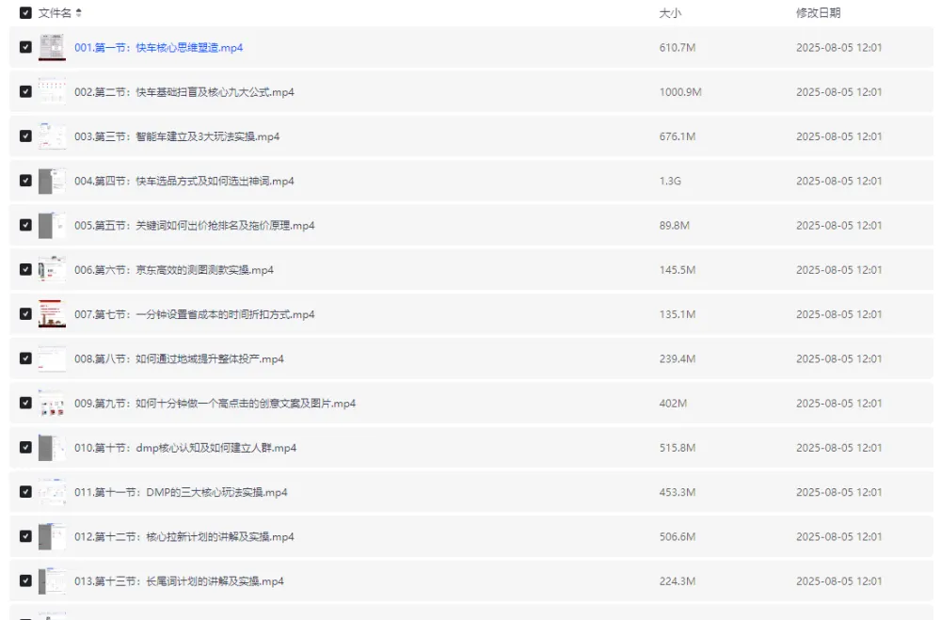The height and width of the screenshot is (620, 941).
Task: Sort files by the 大小 column header
Action: (x=669, y=13)
